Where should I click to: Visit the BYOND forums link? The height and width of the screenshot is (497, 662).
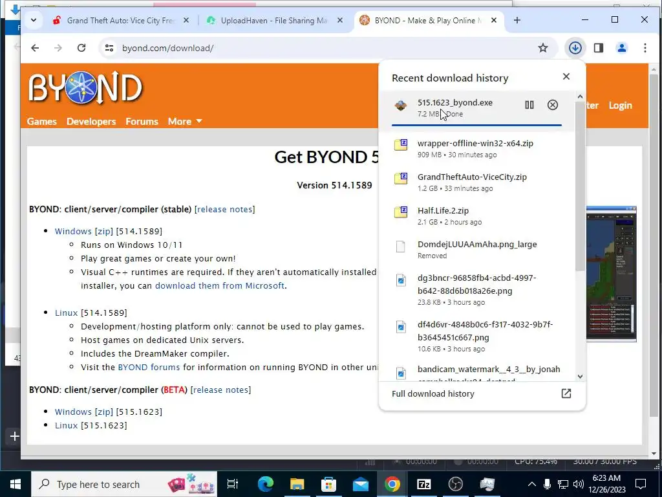[149, 368]
